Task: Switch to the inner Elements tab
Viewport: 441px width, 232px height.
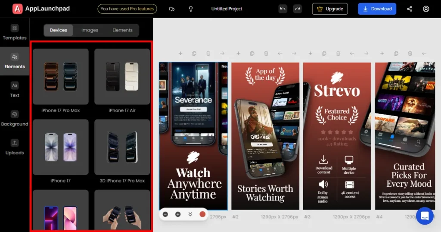Action: click(122, 30)
